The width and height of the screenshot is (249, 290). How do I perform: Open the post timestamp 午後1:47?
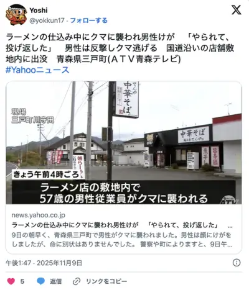(x=19, y=263)
